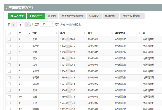Image resolution: width=162 pixels, height=110 pixels.
Task: Click student number 20073047
Action: coord(93,103)
